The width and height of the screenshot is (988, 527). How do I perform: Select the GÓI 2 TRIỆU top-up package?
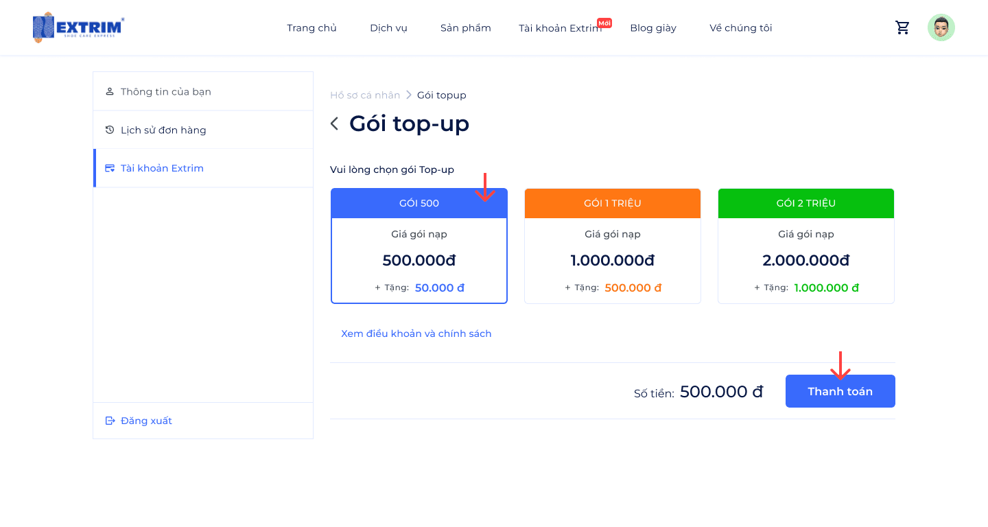click(806, 246)
